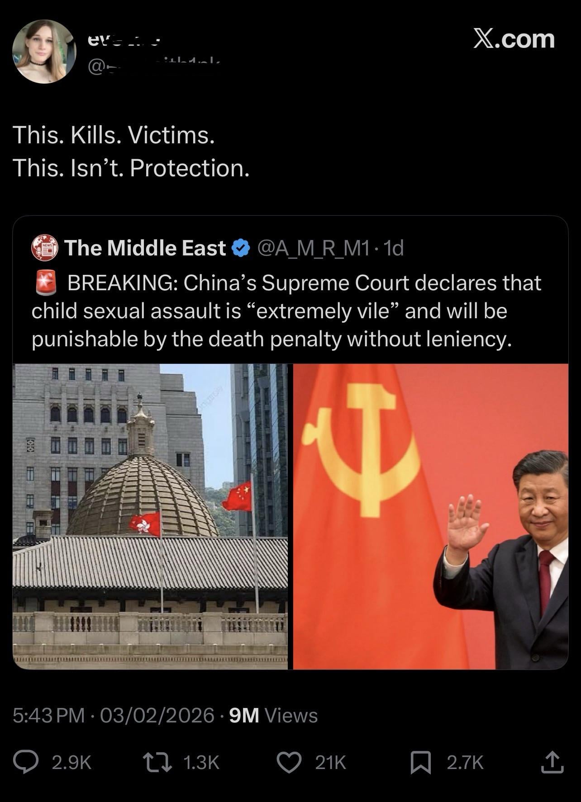The width and height of the screenshot is (581, 802).
Task: Tap the repost arrows icon
Action: tap(157, 762)
